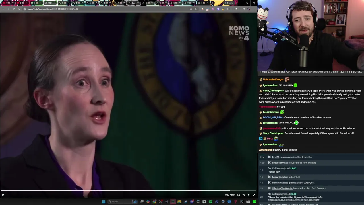Screen dimensions: 364x205
Task: Open Discord from the taskbar
Action: click(x=192, y=202)
